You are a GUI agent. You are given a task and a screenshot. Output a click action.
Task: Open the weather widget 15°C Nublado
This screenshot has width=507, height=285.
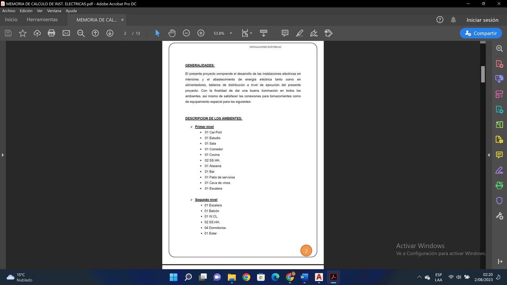coord(19,277)
